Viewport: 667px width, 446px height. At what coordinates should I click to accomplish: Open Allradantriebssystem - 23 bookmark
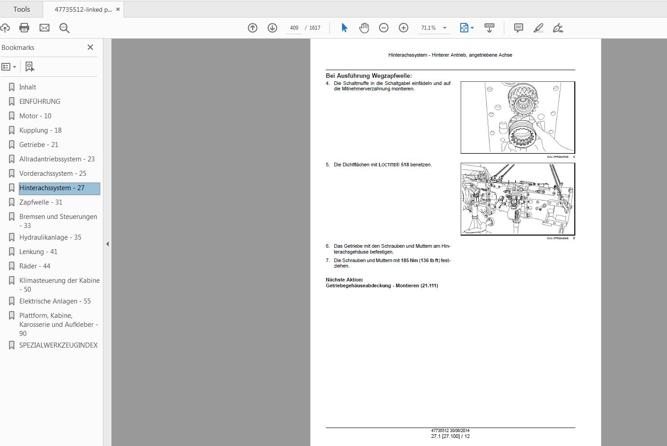click(x=57, y=159)
